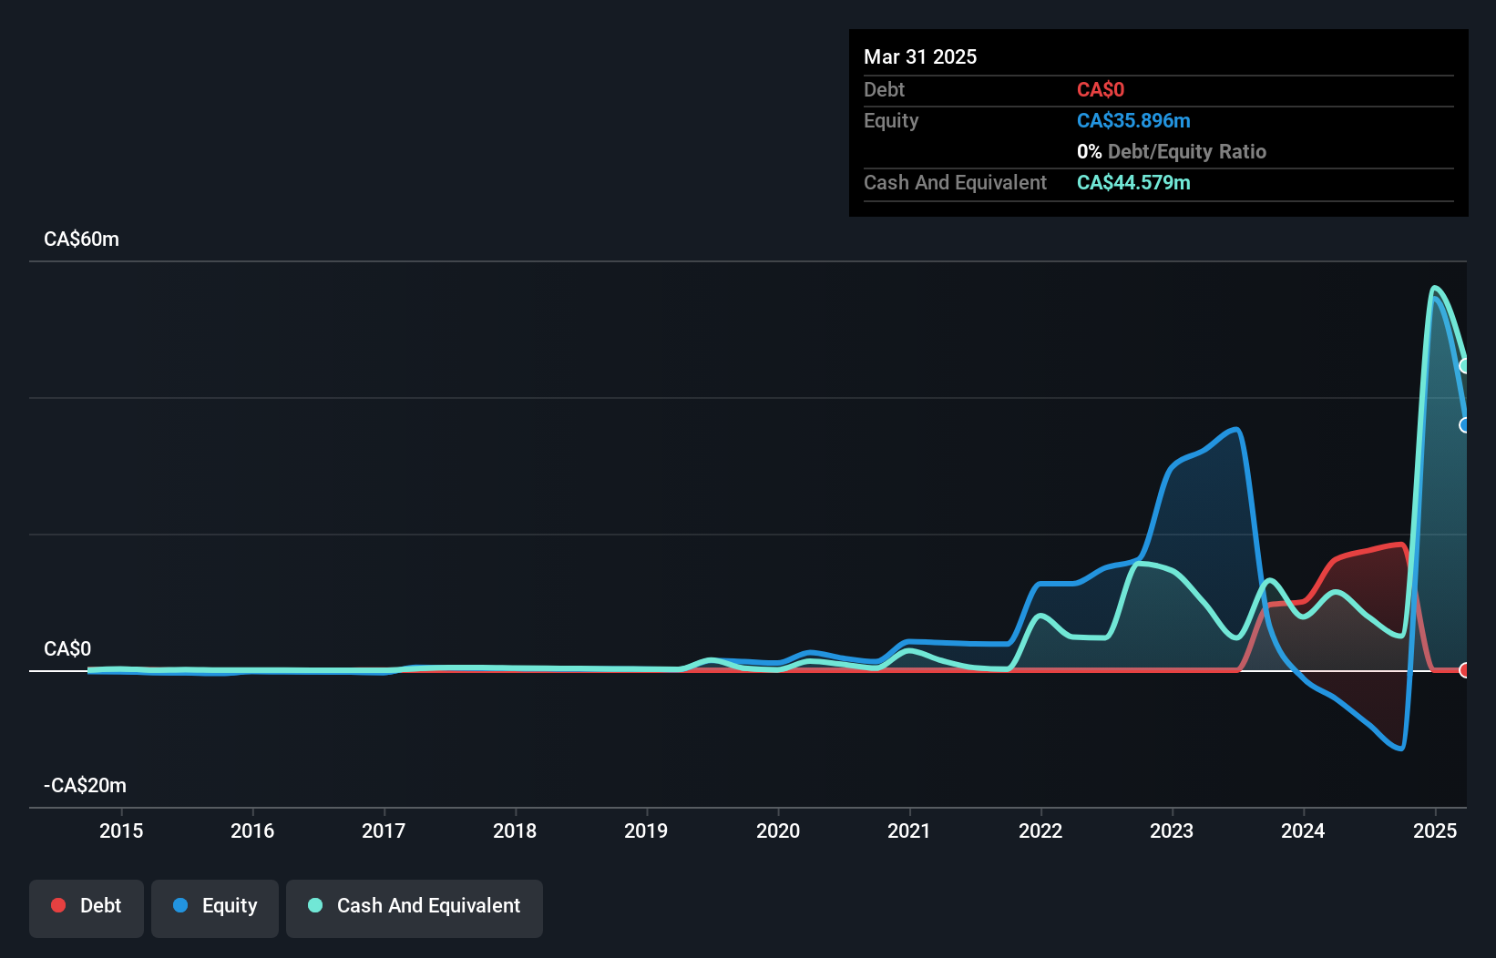Click the CA$60m y-axis label
The width and height of the screenshot is (1496, 958).
81,239
